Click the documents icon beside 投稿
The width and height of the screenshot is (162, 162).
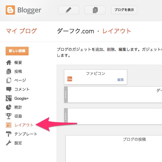[x=9, y=71]
